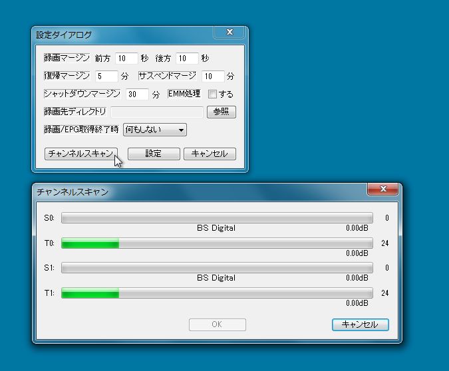Click the 0.00dB reading under T0
Image resolution: width=449 pixels, height=371 pixels.
click(x=357, y=253)
